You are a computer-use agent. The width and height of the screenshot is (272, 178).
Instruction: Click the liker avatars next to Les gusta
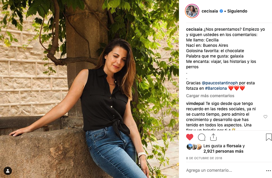[x=194, y=147]
